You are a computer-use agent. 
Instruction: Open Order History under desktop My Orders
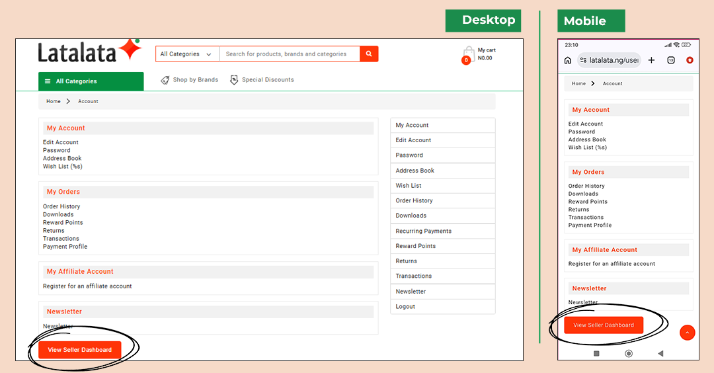coord(61,206)
